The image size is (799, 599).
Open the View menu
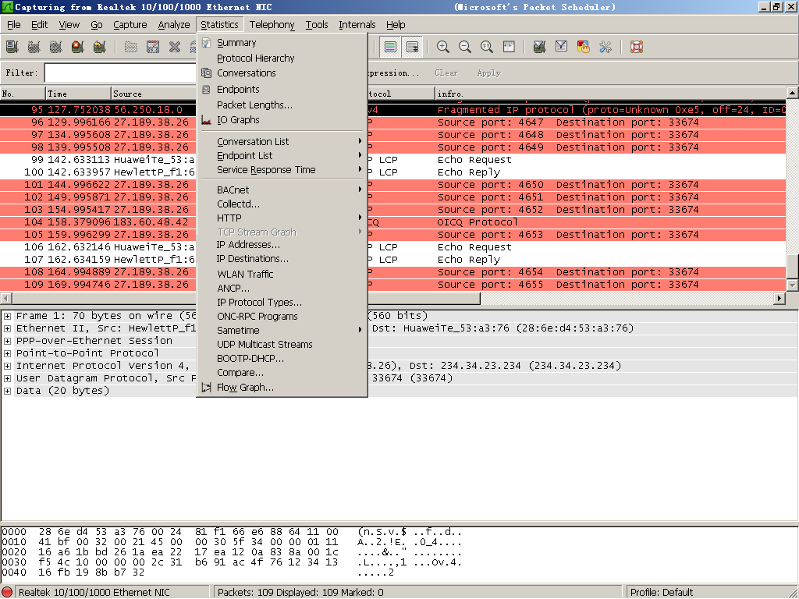[x=69, y=24]
